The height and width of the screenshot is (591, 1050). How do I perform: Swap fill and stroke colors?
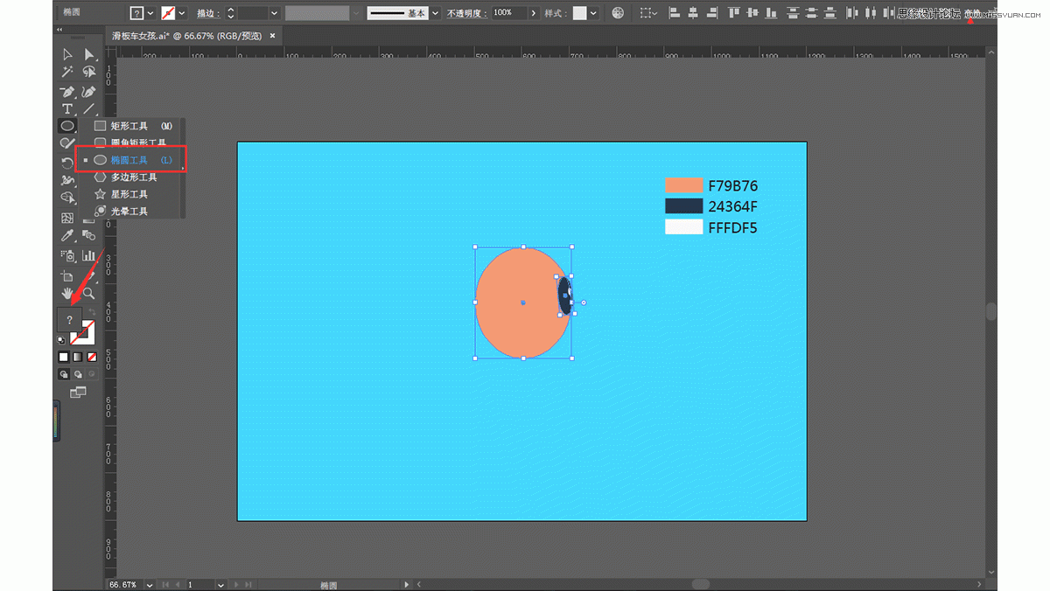(x=91, y=313)
